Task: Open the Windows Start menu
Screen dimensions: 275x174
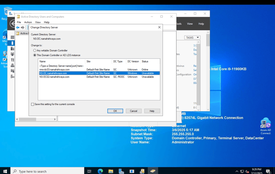Action: pyautogui.click(x=5, y=171)
